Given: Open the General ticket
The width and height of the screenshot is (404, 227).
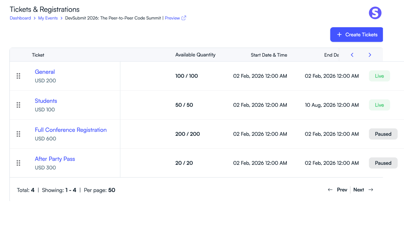Looking at the screenshot, I should [45, 72].
